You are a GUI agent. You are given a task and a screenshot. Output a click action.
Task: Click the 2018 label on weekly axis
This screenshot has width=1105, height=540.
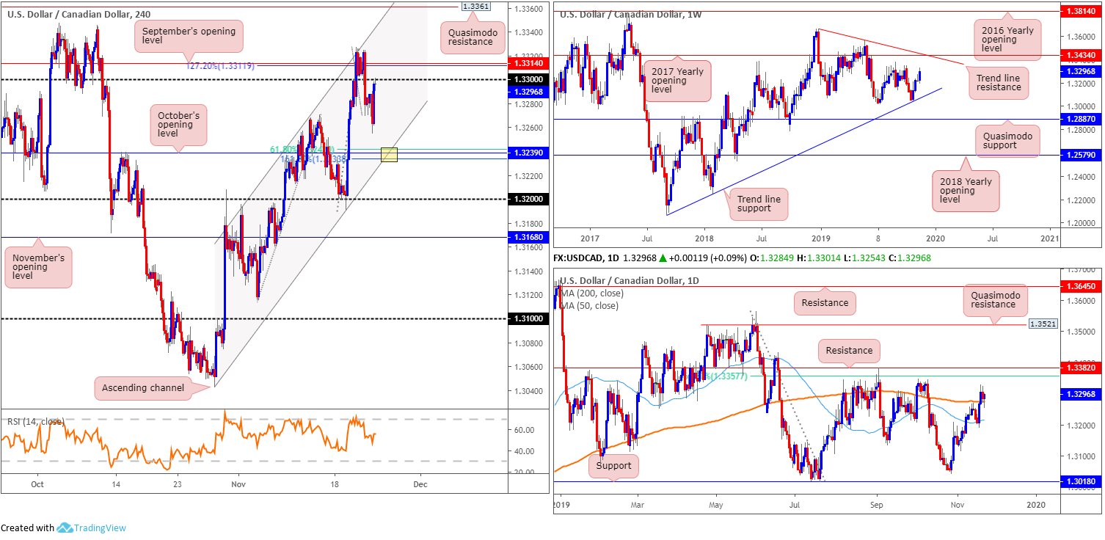click(x=704, y=238)
